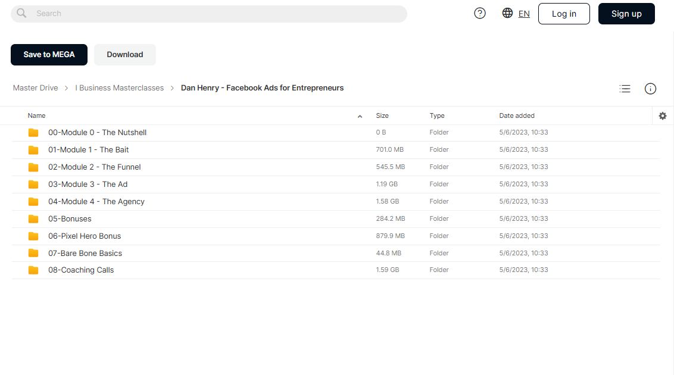The height and width of the screenshot is (375, 674).
Task: Click the 1.58 GB size value
Action: (388, 201)
